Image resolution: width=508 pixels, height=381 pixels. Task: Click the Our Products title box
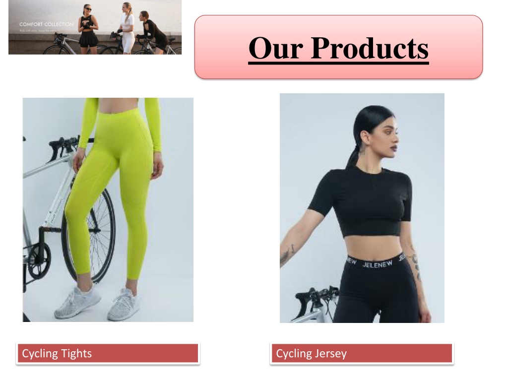coord(338,47)
